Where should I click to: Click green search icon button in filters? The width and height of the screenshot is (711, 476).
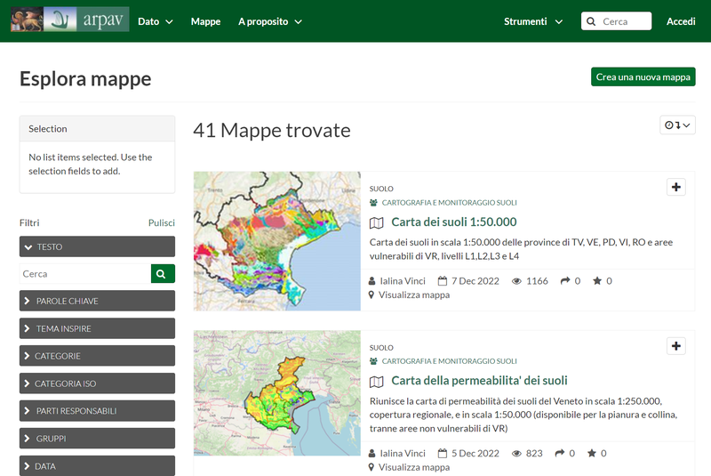pos(163,274)
